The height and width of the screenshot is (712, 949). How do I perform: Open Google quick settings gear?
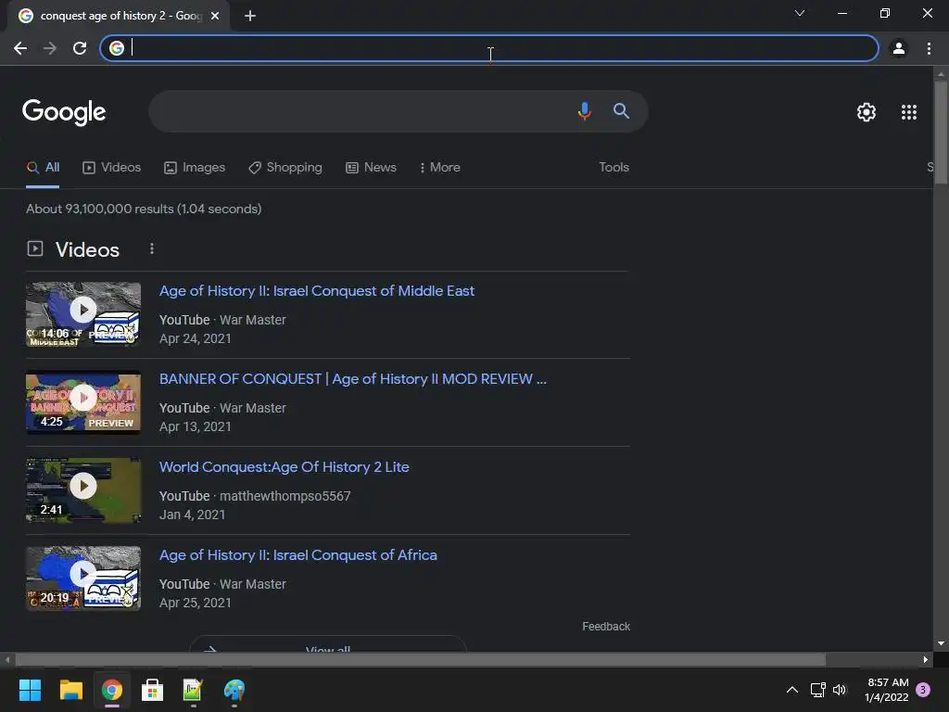coord(867,112)
